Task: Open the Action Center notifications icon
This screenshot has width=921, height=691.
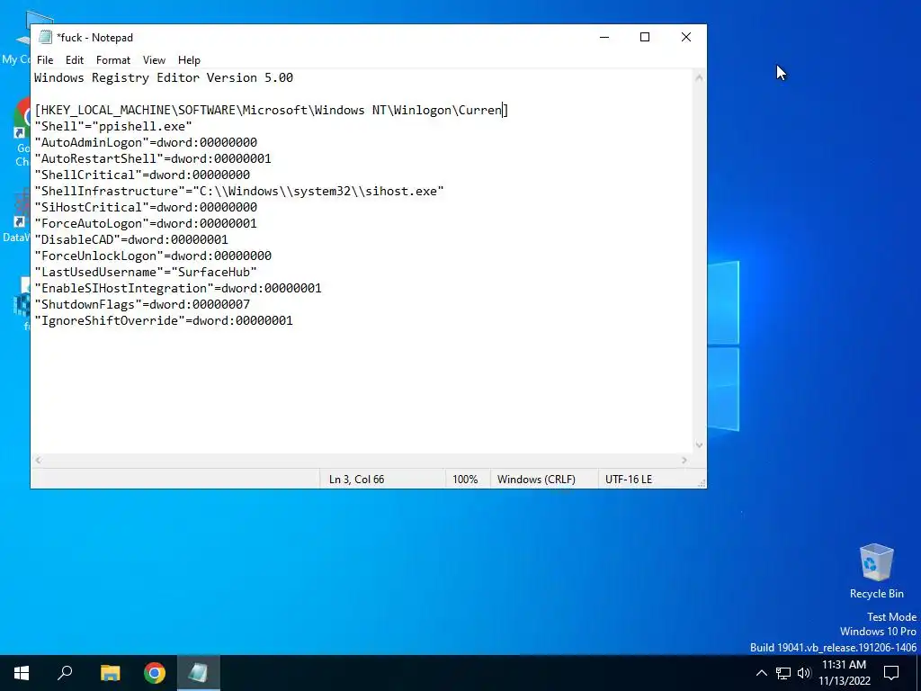Action: (x=891, y=673)
